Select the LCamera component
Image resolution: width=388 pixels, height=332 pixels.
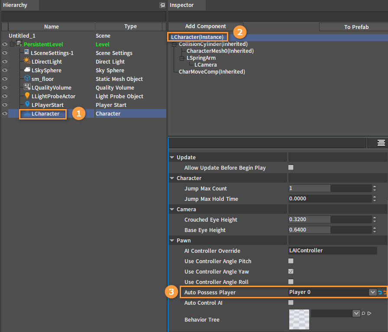[206, 65]
